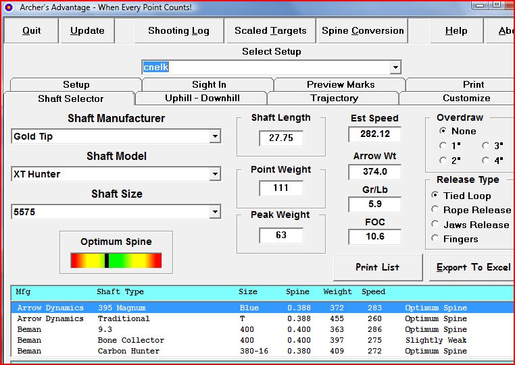Click the Archer's Advantage target app icon

[9, 7]
